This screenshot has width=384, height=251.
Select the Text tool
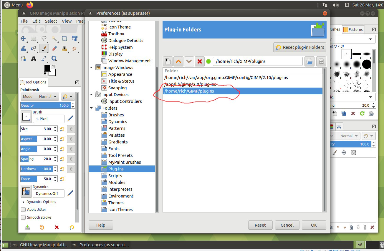34,58
